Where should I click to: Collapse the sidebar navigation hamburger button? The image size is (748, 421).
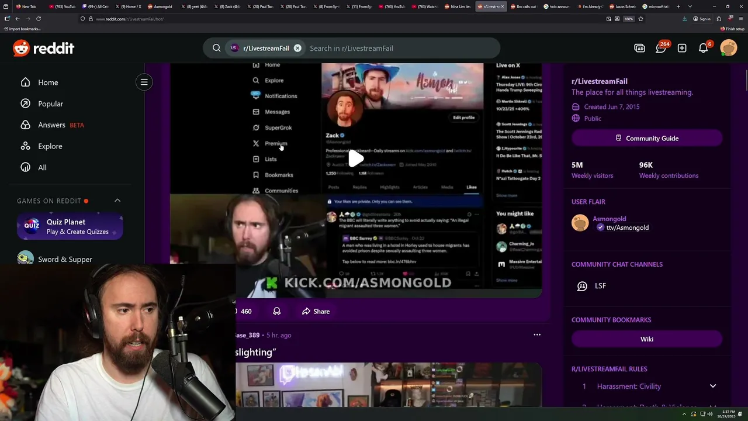click(x=144, y=82)
